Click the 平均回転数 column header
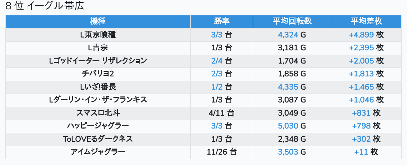This screenshot has width=407, height=165. [292, 21]
